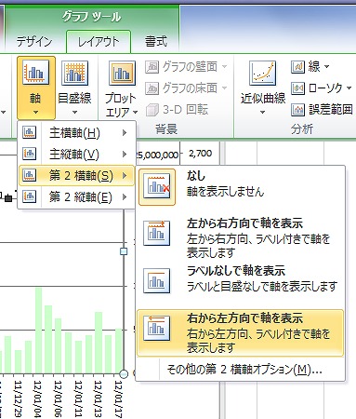Select 右から左方向で軸を表示 option
The height and width of the screenshot is (419, 356).
(241, 332)
